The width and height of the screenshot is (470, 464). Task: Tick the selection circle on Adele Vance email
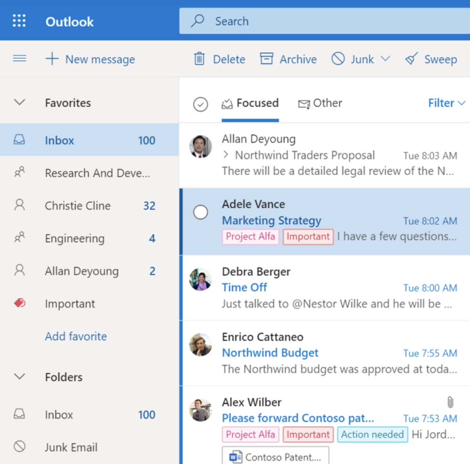tap(200, 212)
